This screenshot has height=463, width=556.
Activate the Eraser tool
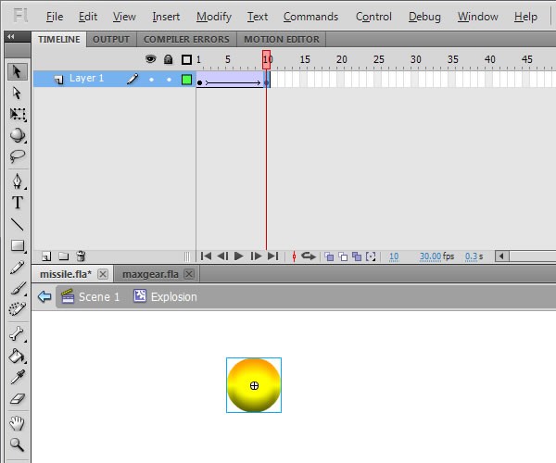click(17, 400)
